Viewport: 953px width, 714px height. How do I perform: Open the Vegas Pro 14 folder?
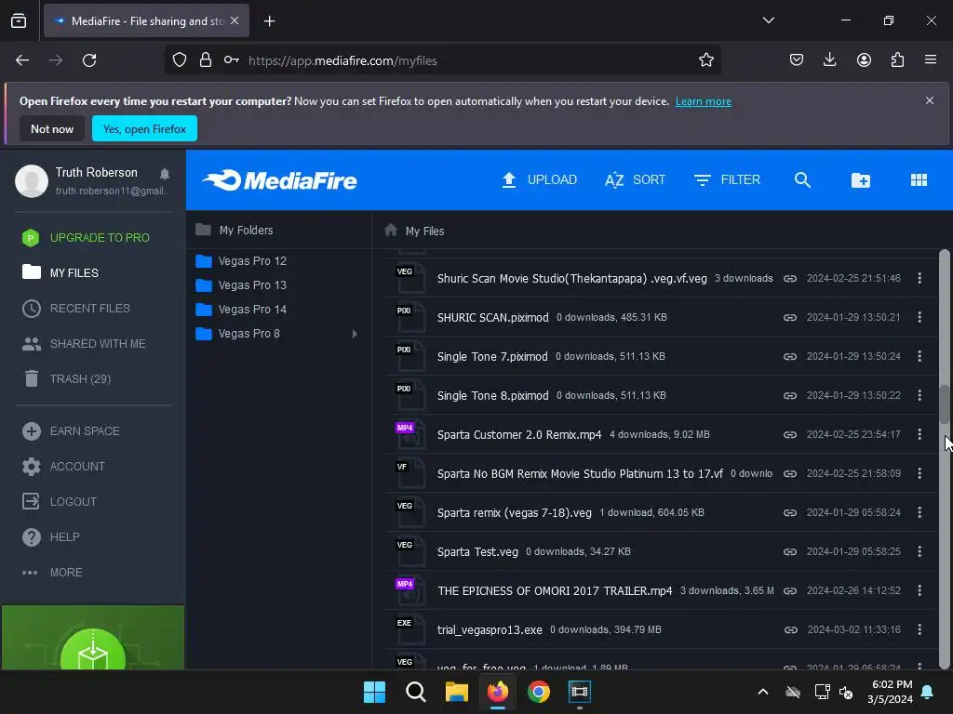[x=252, y=309]
